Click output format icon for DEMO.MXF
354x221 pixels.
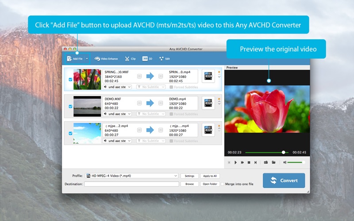click(x=208, y=103)
